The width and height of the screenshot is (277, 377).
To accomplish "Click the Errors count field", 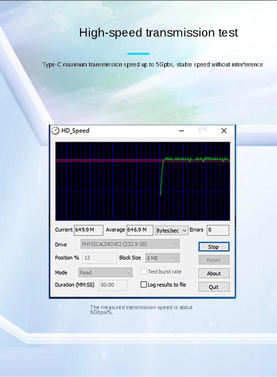I will pos(218,230).
